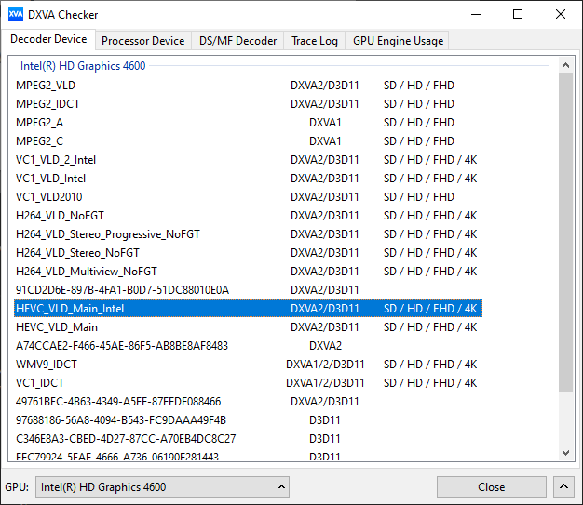Select GUID row A74CCAE2-F466-45AE-86F5-AB8BE8AF8483

pos(248,346)
